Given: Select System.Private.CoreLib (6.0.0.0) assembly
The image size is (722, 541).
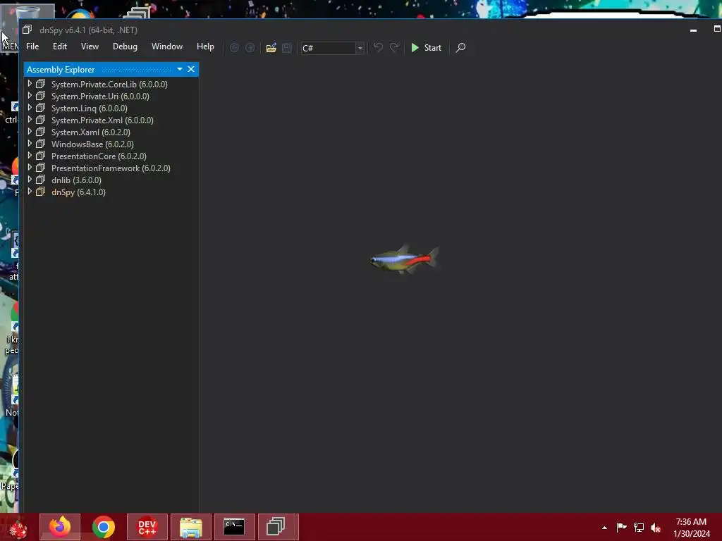Looking at the screenshot, I should coord(109,85).
